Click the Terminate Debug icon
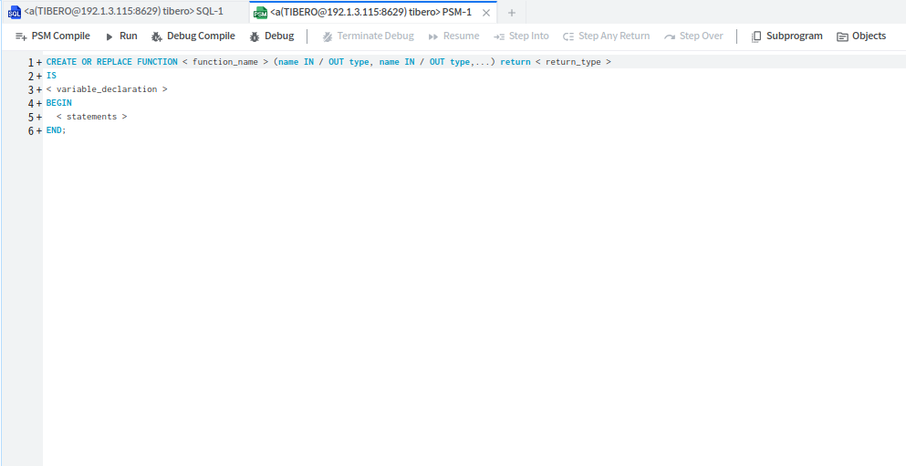Image resolution: width=906 pixels, height=466 pixels. point(328,36)
